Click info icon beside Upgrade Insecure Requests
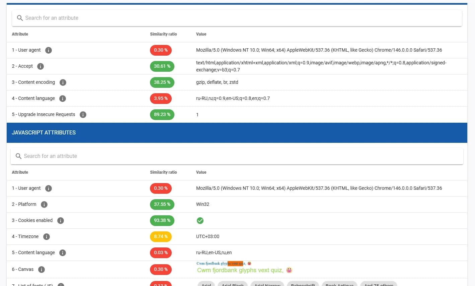 click(x=83, y=115)
